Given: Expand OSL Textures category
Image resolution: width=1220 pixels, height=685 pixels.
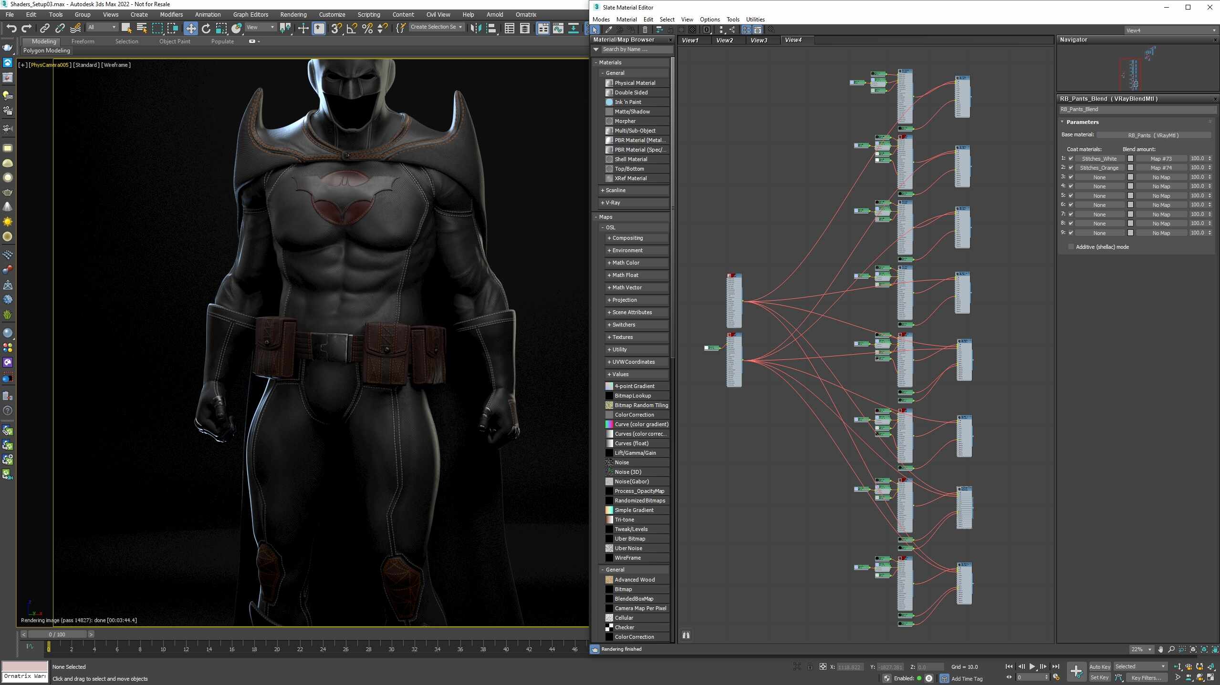Looking at the screenshot, I should pyautogui.click(x=637, y=337).
